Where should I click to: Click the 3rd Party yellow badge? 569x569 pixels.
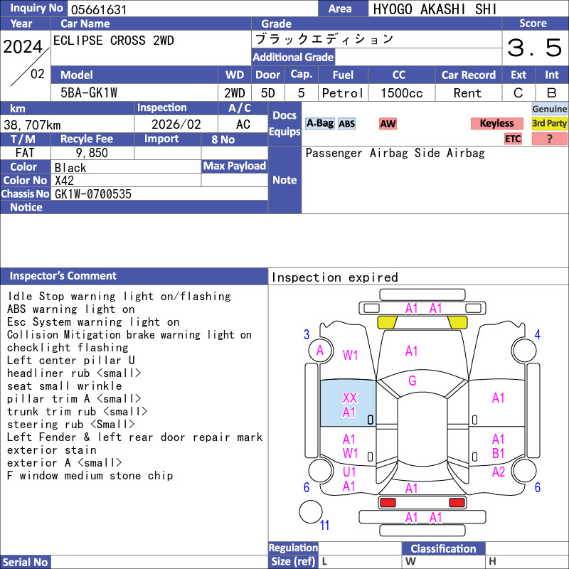tap(549, 124)
